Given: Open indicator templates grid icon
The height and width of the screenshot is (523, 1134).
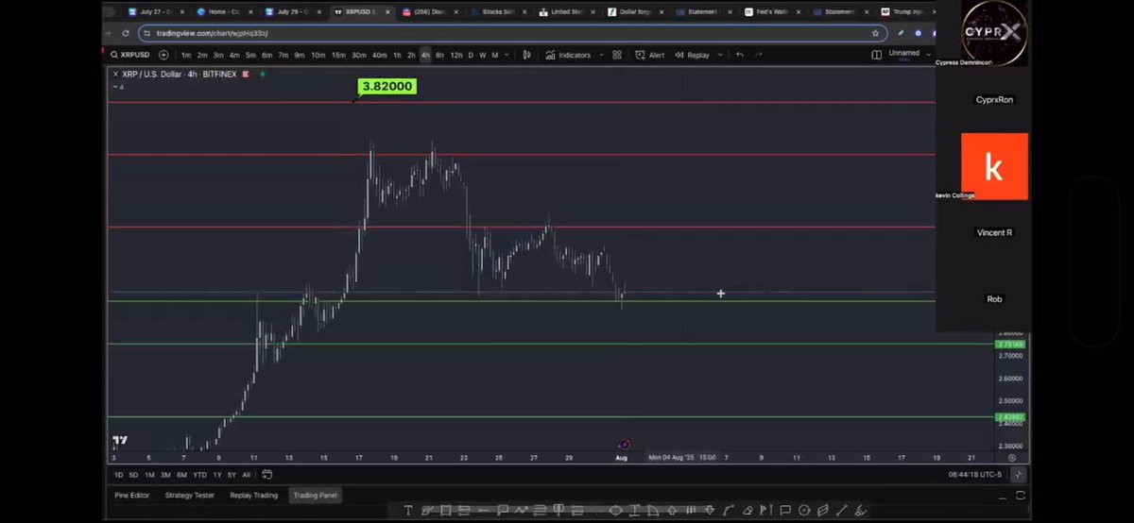Looking at the screenshot, I should tap(617, 55).
